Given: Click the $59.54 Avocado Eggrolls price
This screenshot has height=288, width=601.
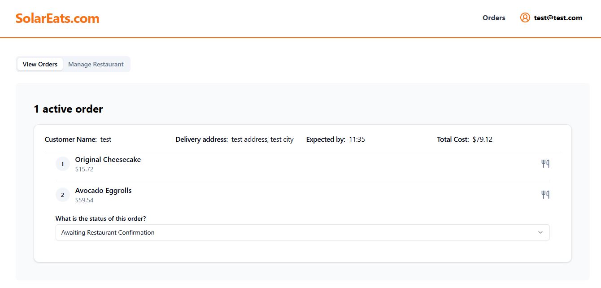Looking at the screenshot, I should [x=84, y=200].
